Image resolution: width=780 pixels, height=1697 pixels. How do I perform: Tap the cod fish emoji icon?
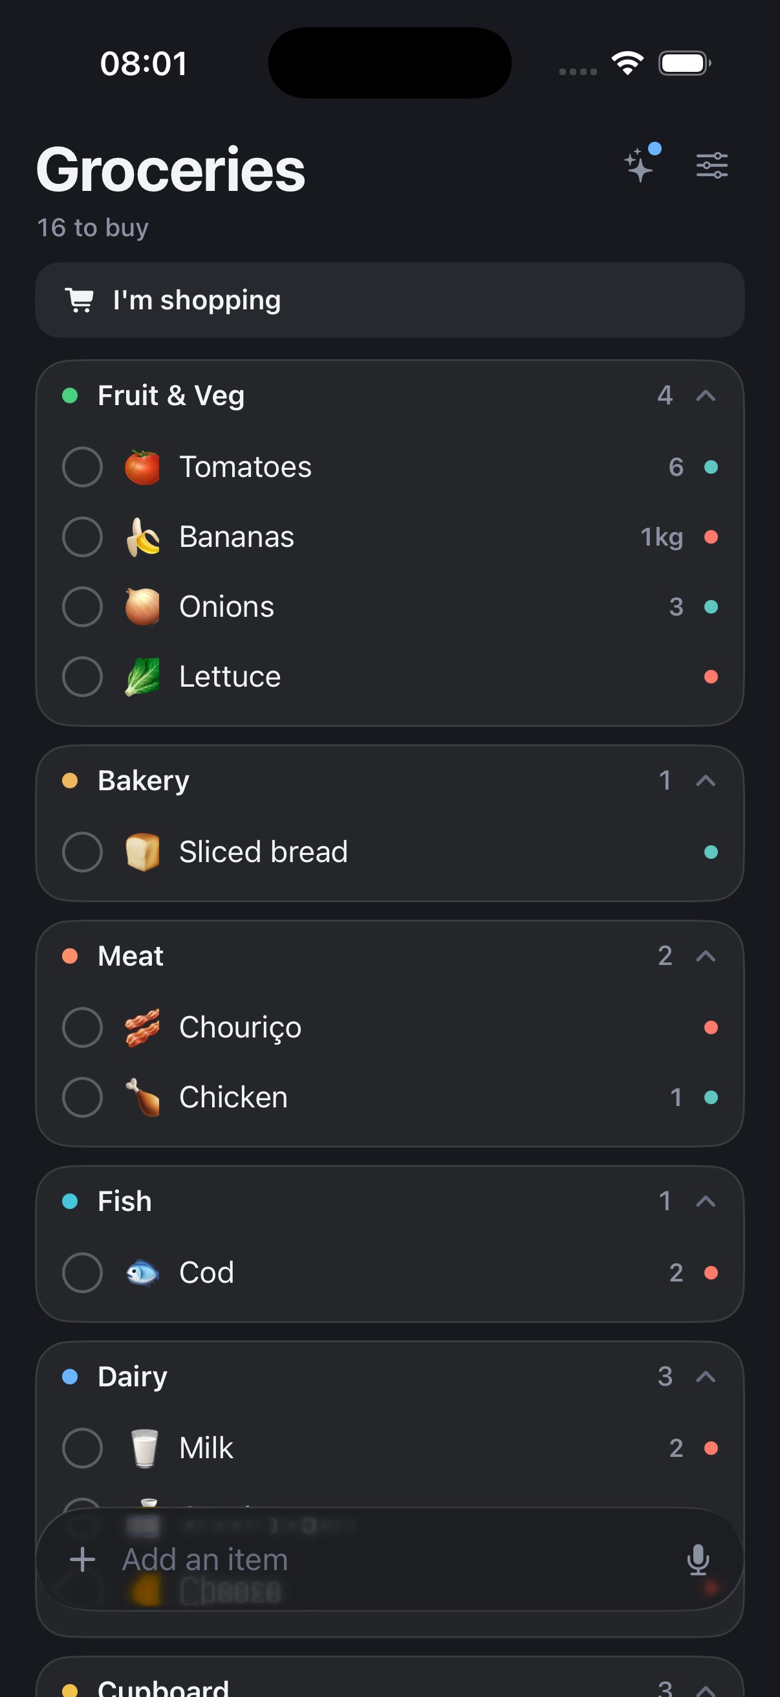click(142, 1272)
